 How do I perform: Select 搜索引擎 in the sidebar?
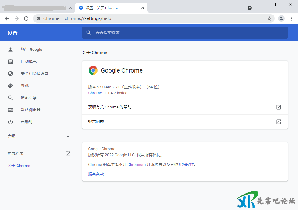point(29,98)
